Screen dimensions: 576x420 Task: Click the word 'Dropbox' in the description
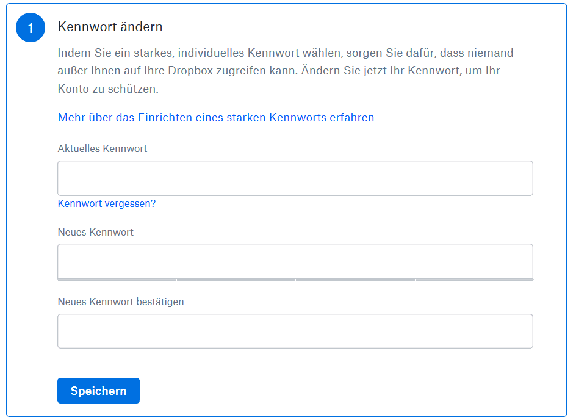pos(190,71)
